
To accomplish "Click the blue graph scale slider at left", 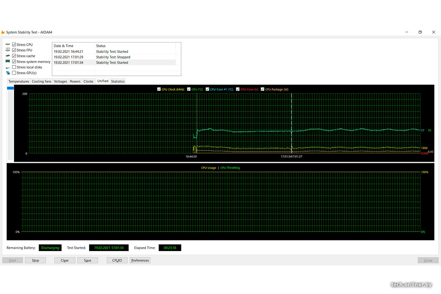I will pos(10,88).
